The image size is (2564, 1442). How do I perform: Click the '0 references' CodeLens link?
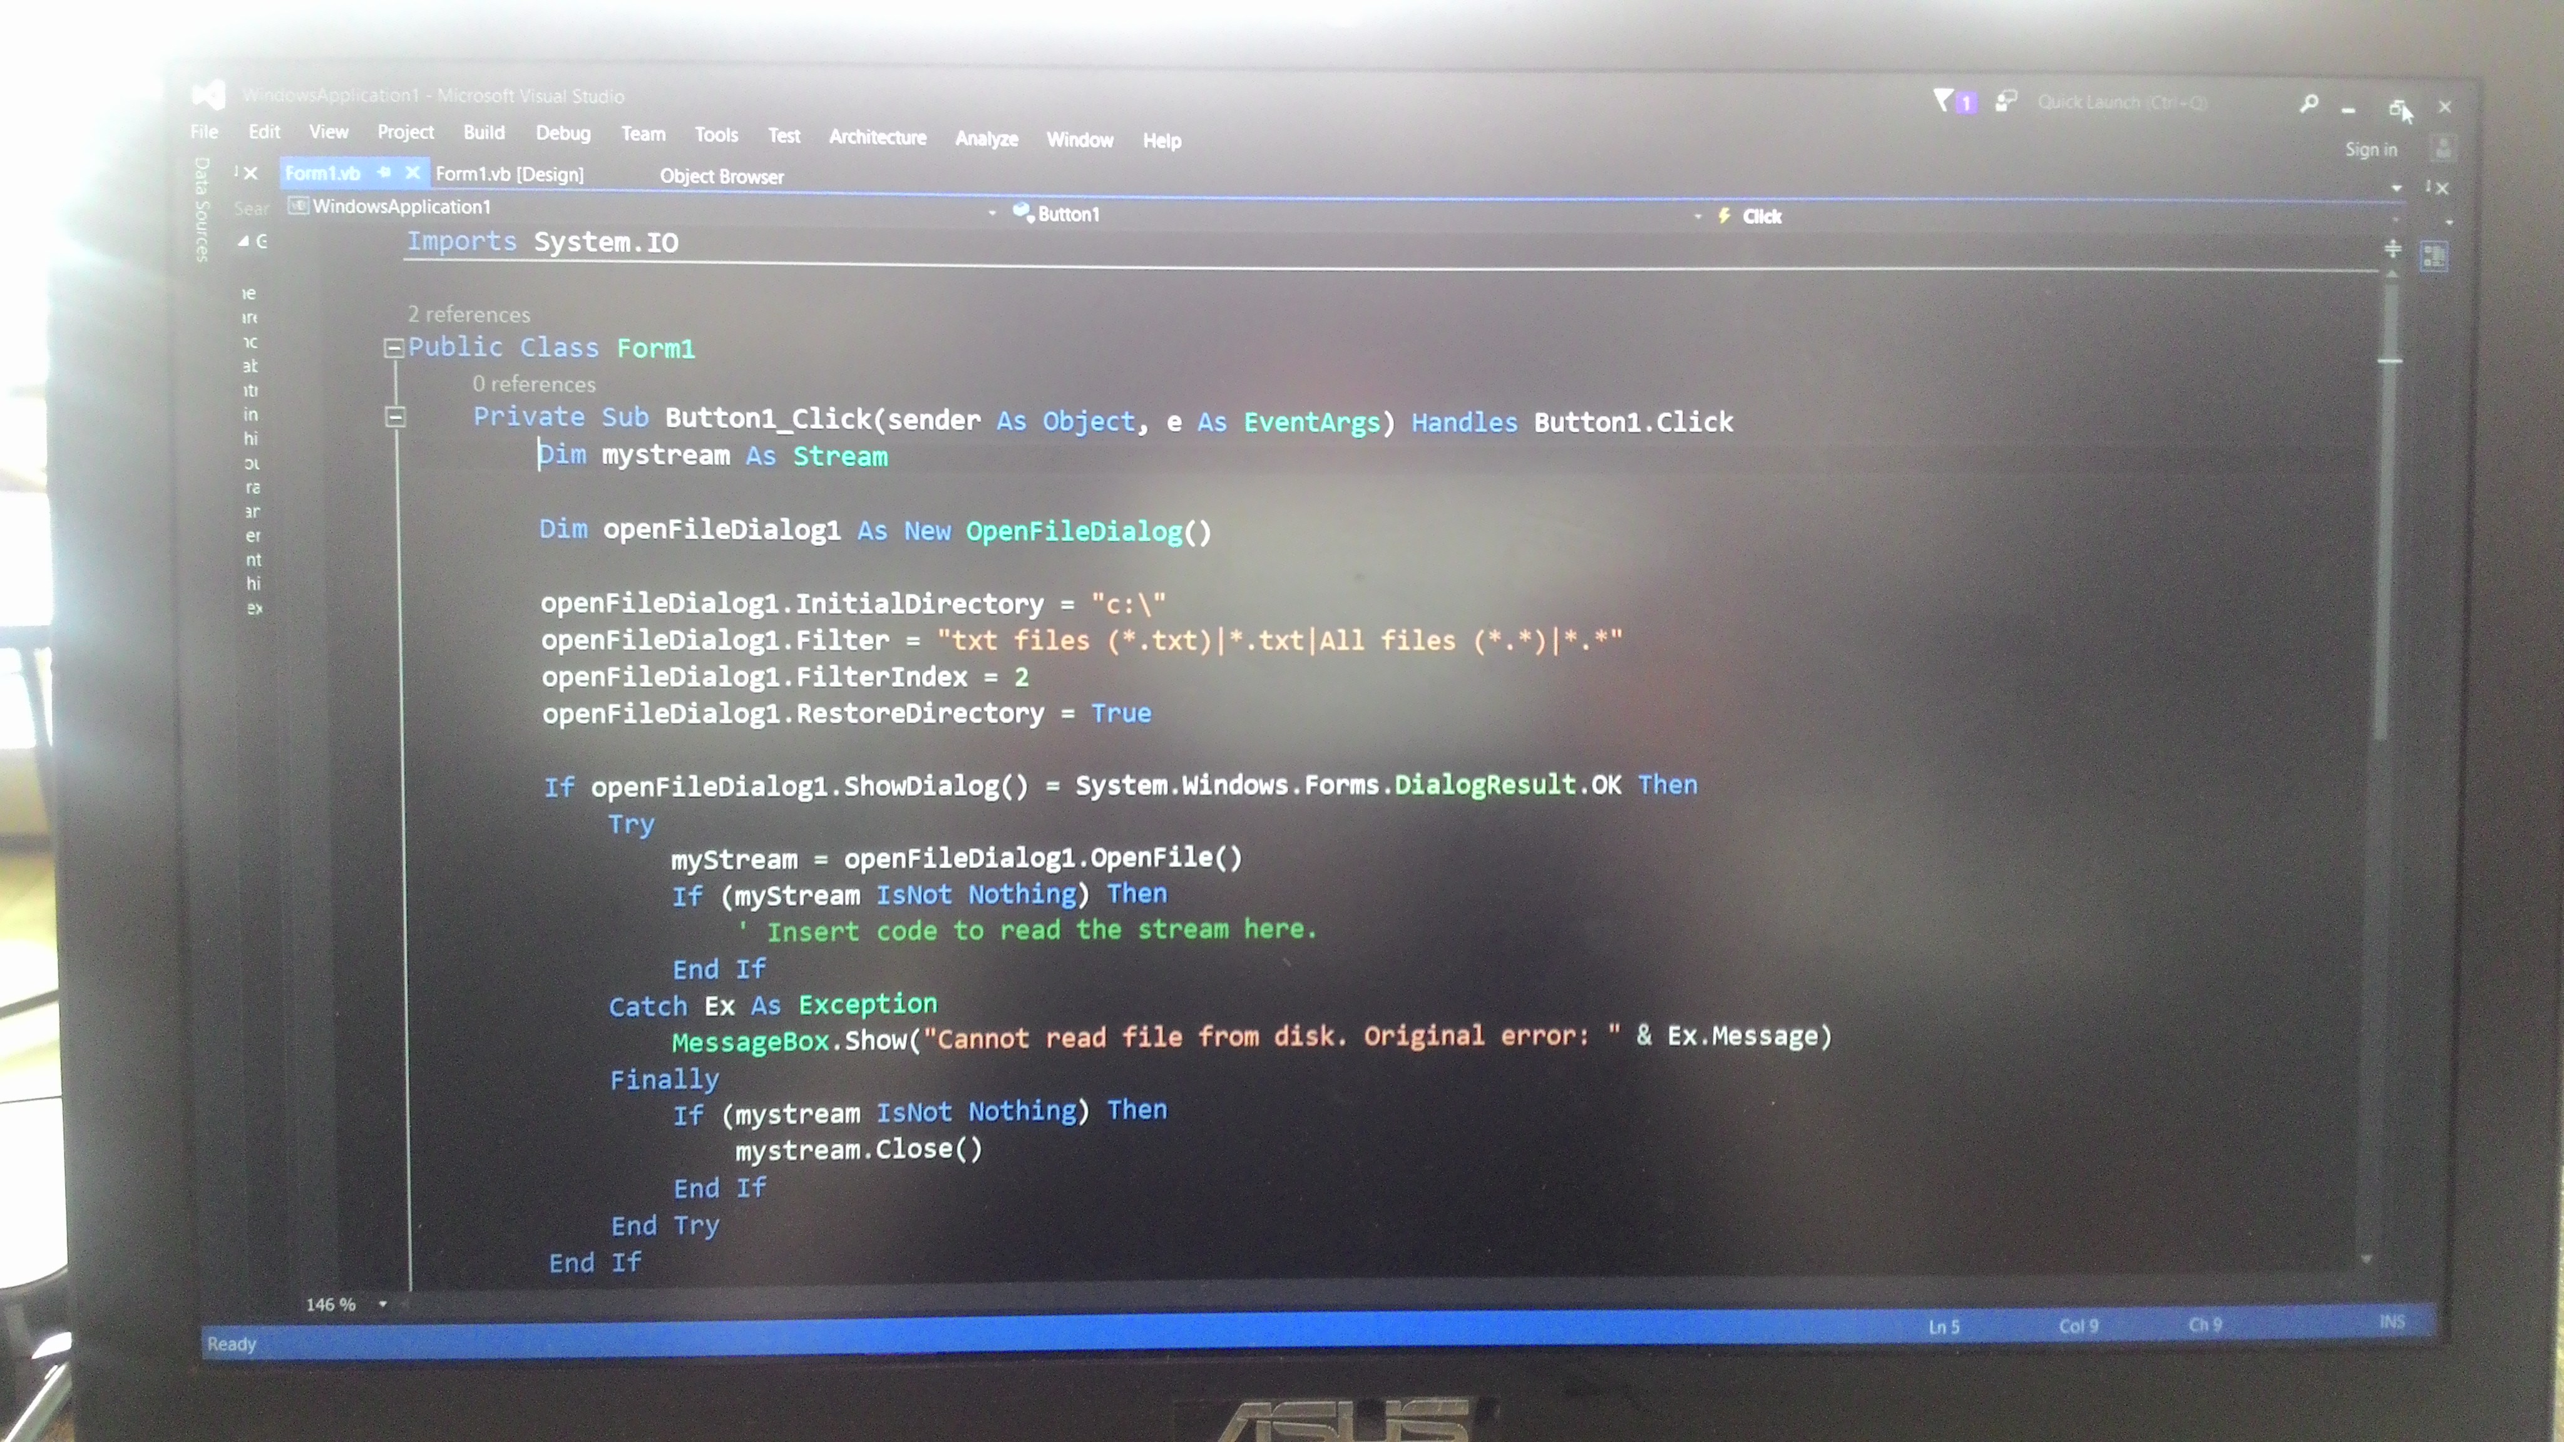click(x=533, y=384)
